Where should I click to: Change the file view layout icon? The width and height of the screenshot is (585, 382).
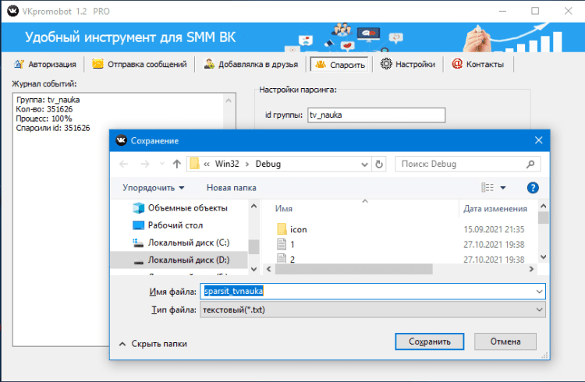[487, 187]
